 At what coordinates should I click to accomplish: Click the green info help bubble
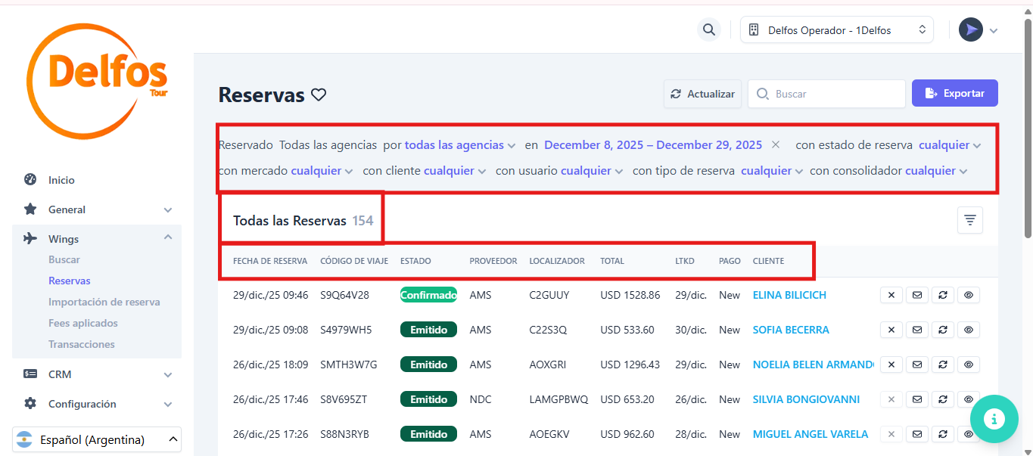pyautogui.click(x=994, y=418)
